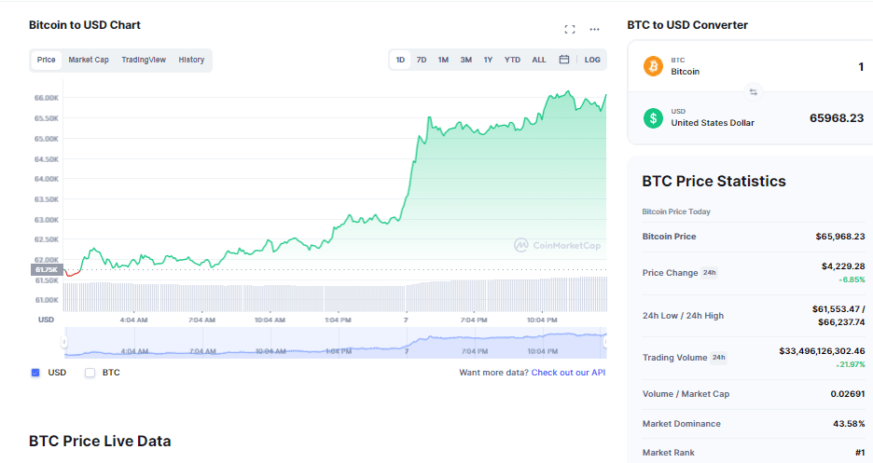
Task: Open the 24h dropdown beside Trading Volume
Action: tap(719, 358)
